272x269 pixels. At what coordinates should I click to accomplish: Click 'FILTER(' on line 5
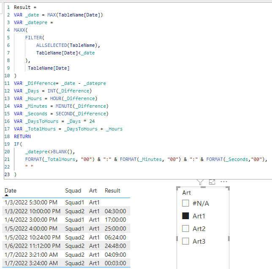pyautogui.click(x=35, y=38)
